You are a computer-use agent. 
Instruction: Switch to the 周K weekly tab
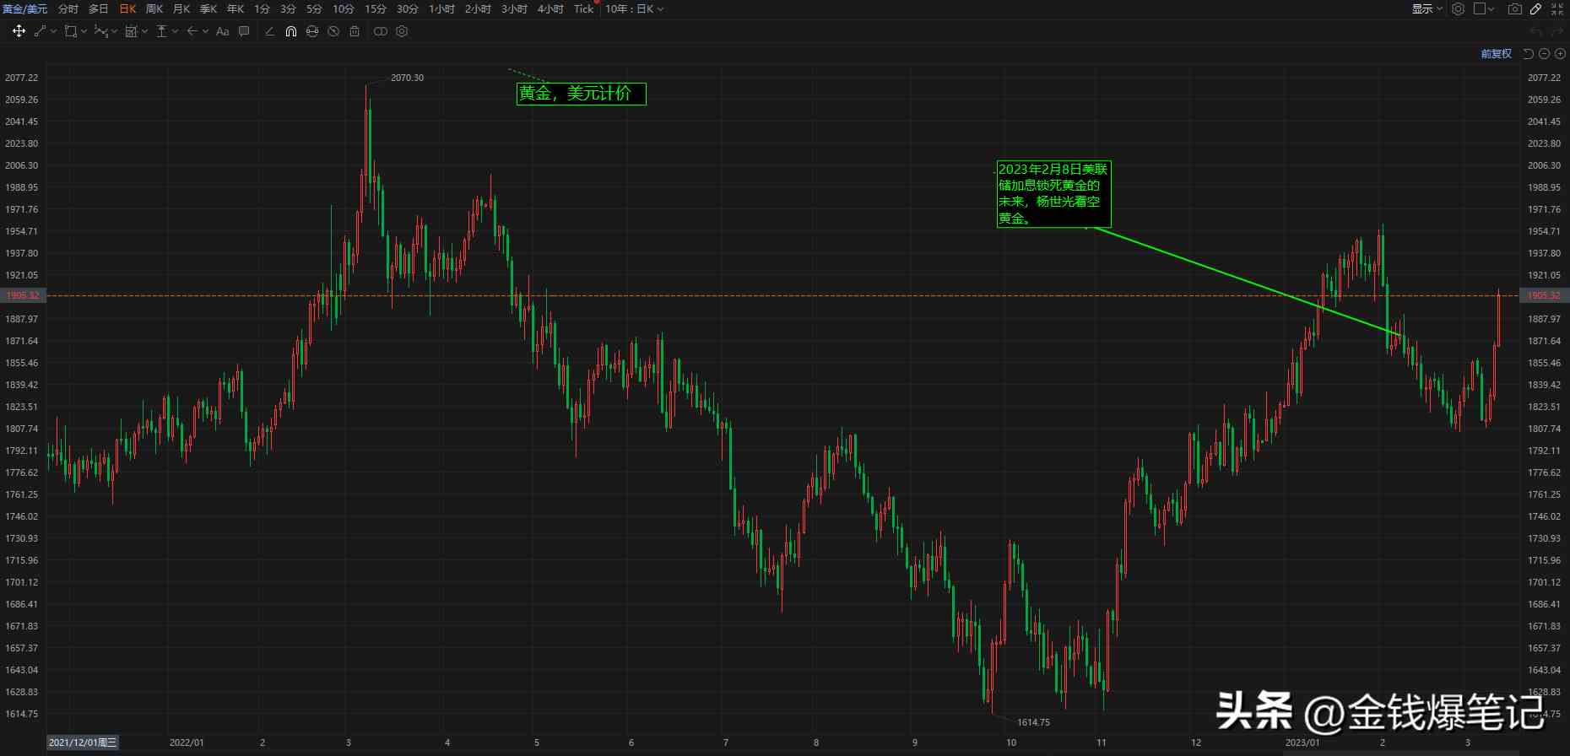(x=154, y=9)
